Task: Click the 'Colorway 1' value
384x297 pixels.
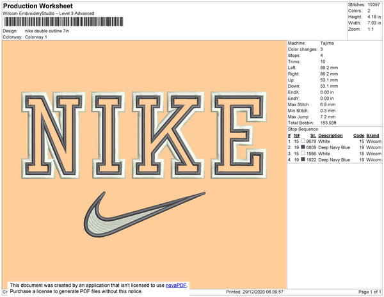Action: [36, 37]
